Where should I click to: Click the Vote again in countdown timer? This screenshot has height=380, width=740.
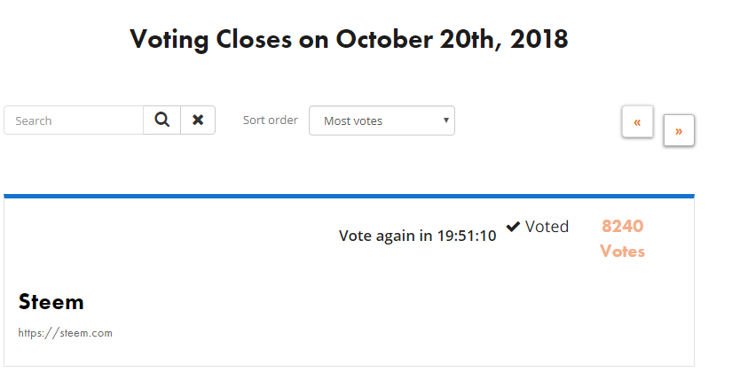[417, 236]
